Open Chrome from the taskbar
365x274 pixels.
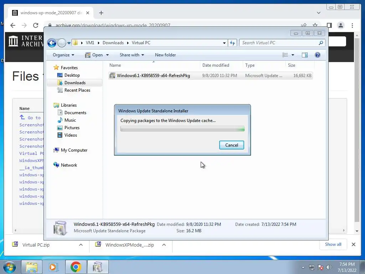[76, 267]
